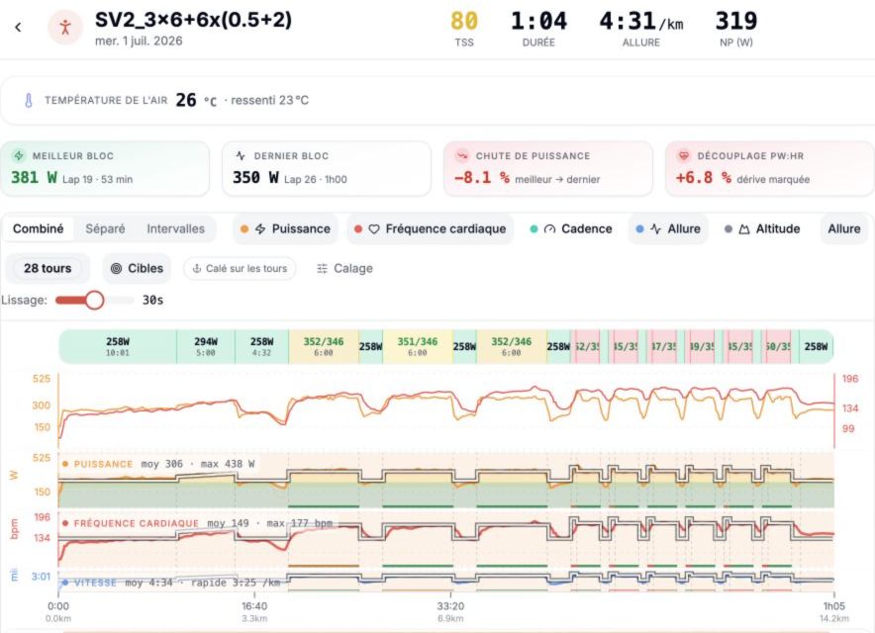Viewport: 875px width, 633px height.
Task: Open the Dernier Bloc 350 W card
Action: point(327,168)
